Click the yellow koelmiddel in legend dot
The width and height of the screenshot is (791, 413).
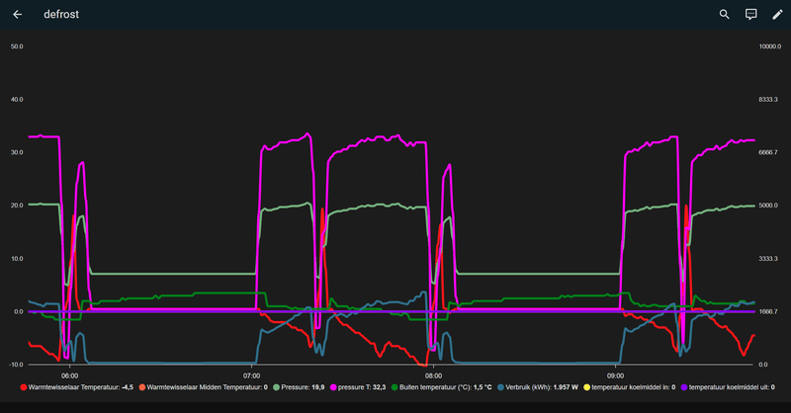586,387
